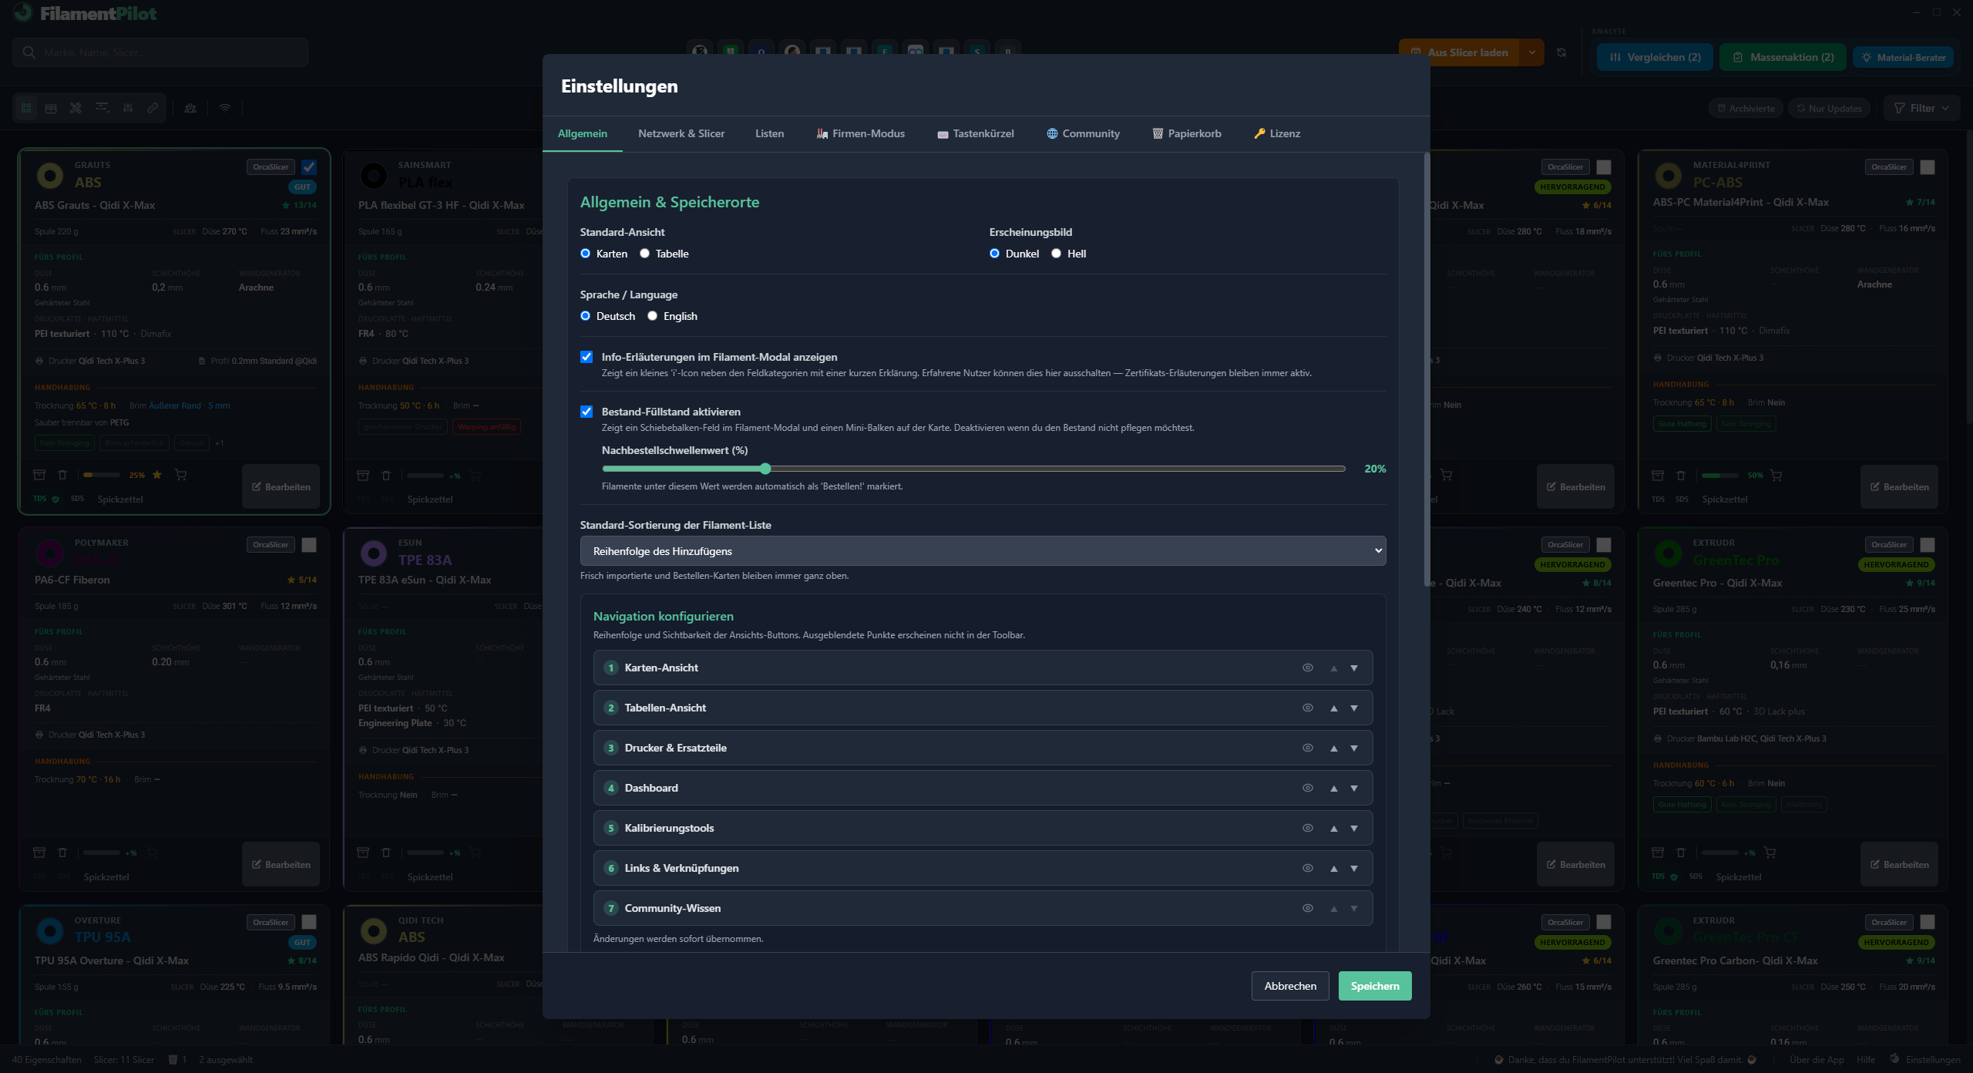Open community people icon in main toolbar
Image resolution: width=1973 pixels, height=1073 pixels.
[190, 108]
